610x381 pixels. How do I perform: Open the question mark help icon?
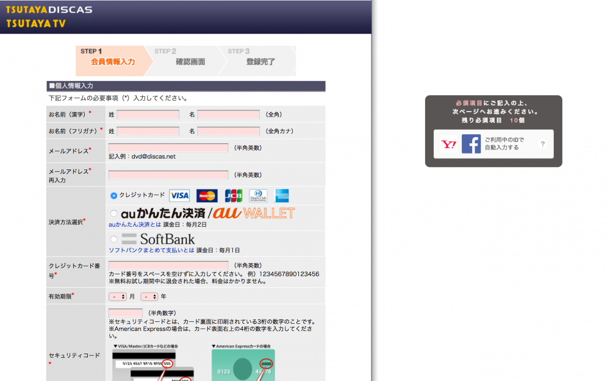[543, 144]
